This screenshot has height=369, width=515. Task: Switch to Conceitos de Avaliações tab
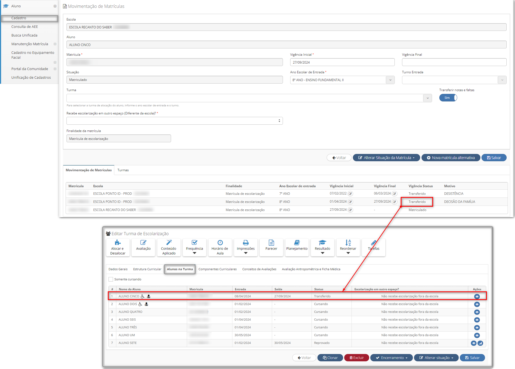coord(259,269)
